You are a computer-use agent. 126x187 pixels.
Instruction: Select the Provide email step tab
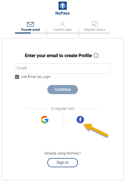point(31,30)
